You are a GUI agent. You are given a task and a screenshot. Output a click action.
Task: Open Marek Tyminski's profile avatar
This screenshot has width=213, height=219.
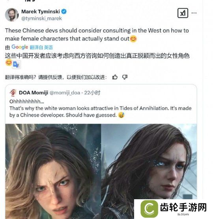(x=12, y=15)
